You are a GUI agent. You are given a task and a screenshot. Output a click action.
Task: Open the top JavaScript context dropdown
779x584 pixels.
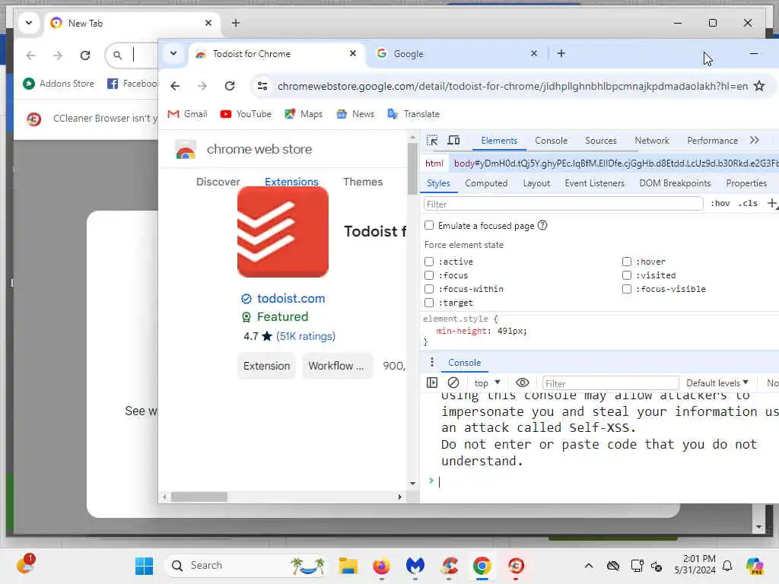487,383
